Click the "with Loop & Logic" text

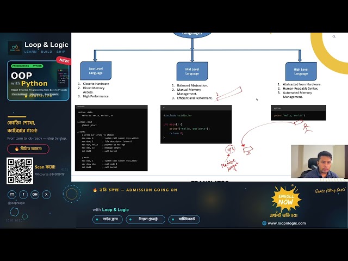110,209
